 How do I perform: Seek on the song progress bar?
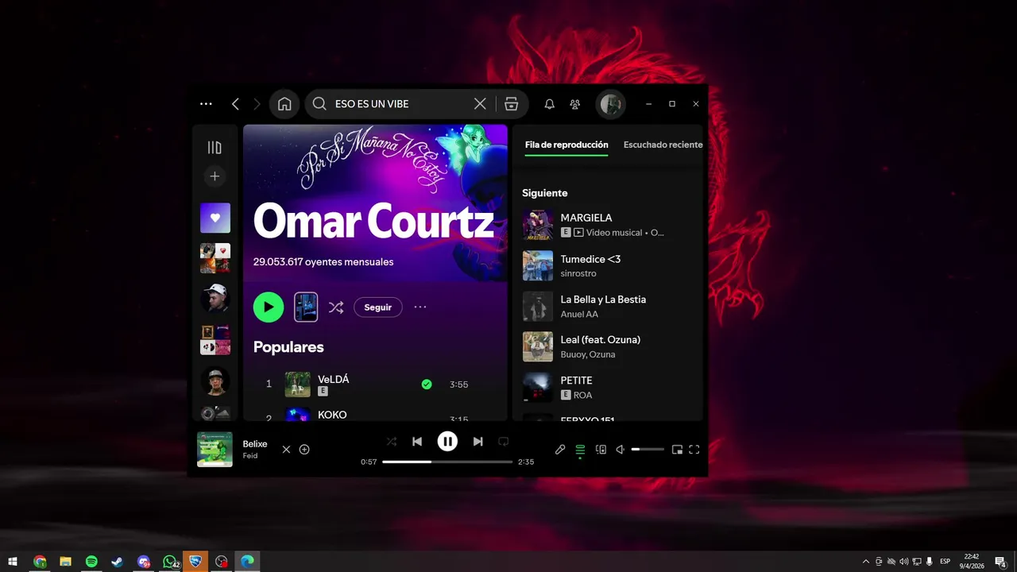pyautogui.click(x=447, y=462)
